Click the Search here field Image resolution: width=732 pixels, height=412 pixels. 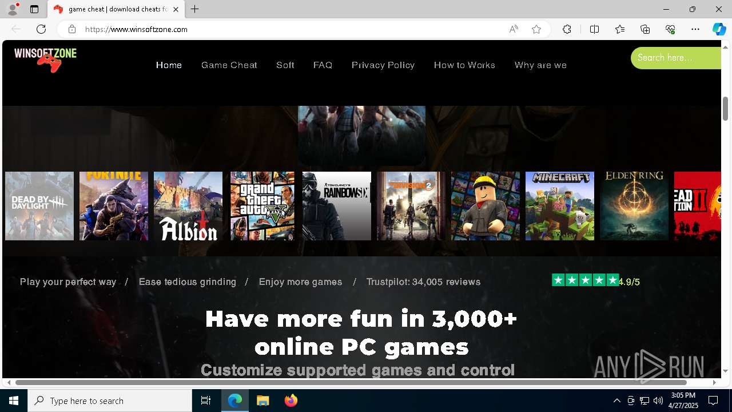[x=676, y=58]
